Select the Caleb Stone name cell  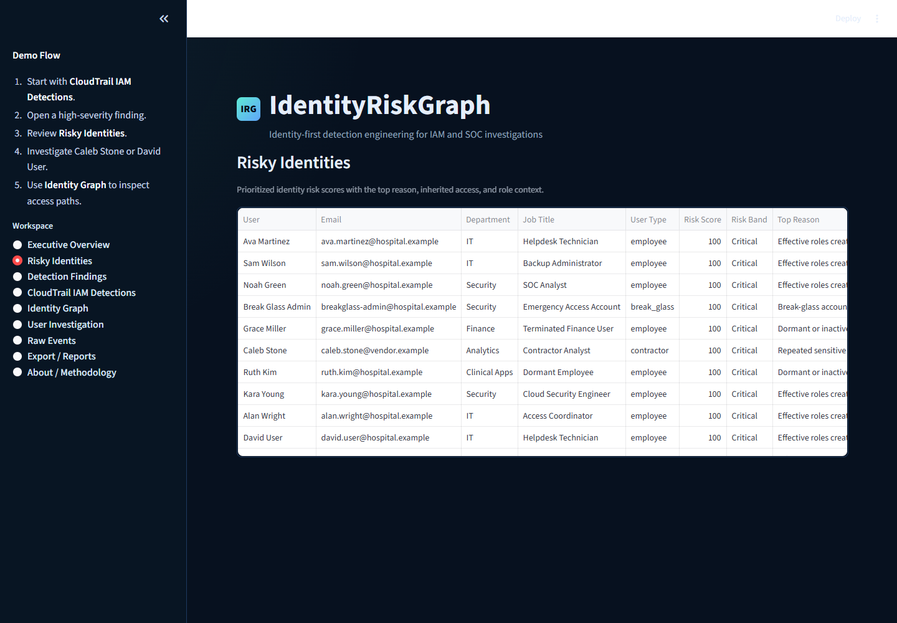[277, 350]
